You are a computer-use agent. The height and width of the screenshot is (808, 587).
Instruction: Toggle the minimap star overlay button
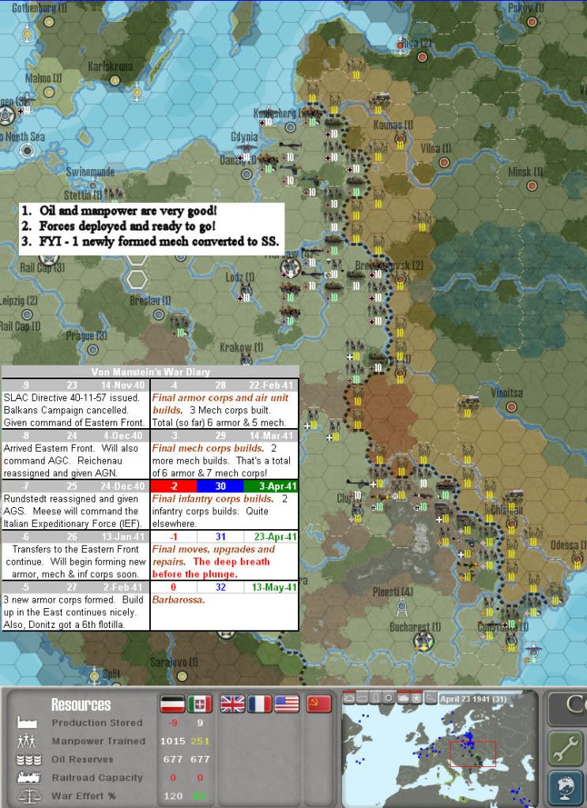click(x=416, y=697)
